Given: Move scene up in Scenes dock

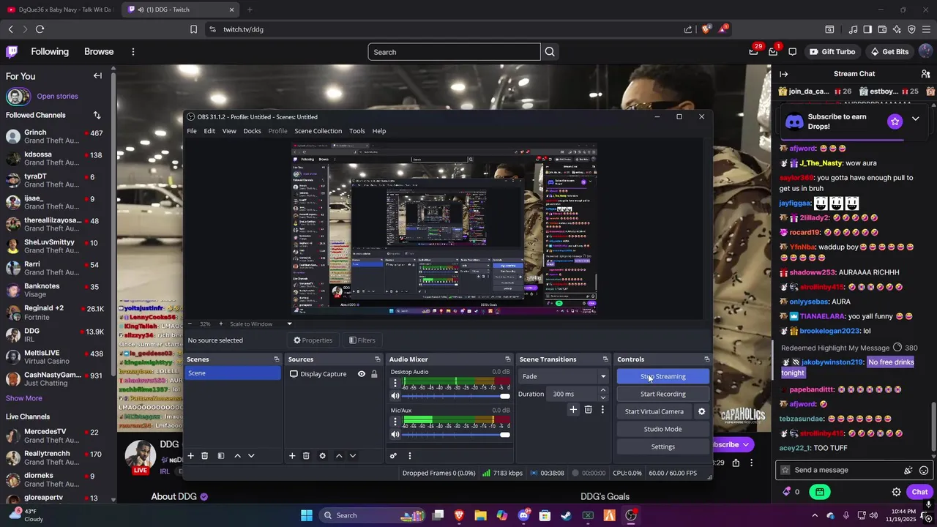Looking at the screenshot, I should (x=237, y=455).
